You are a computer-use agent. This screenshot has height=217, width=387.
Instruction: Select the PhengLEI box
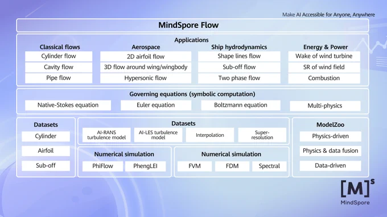[145, 166]
